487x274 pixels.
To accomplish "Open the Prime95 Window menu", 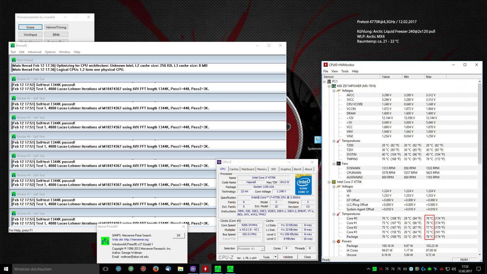I will (x=65, y=52).
